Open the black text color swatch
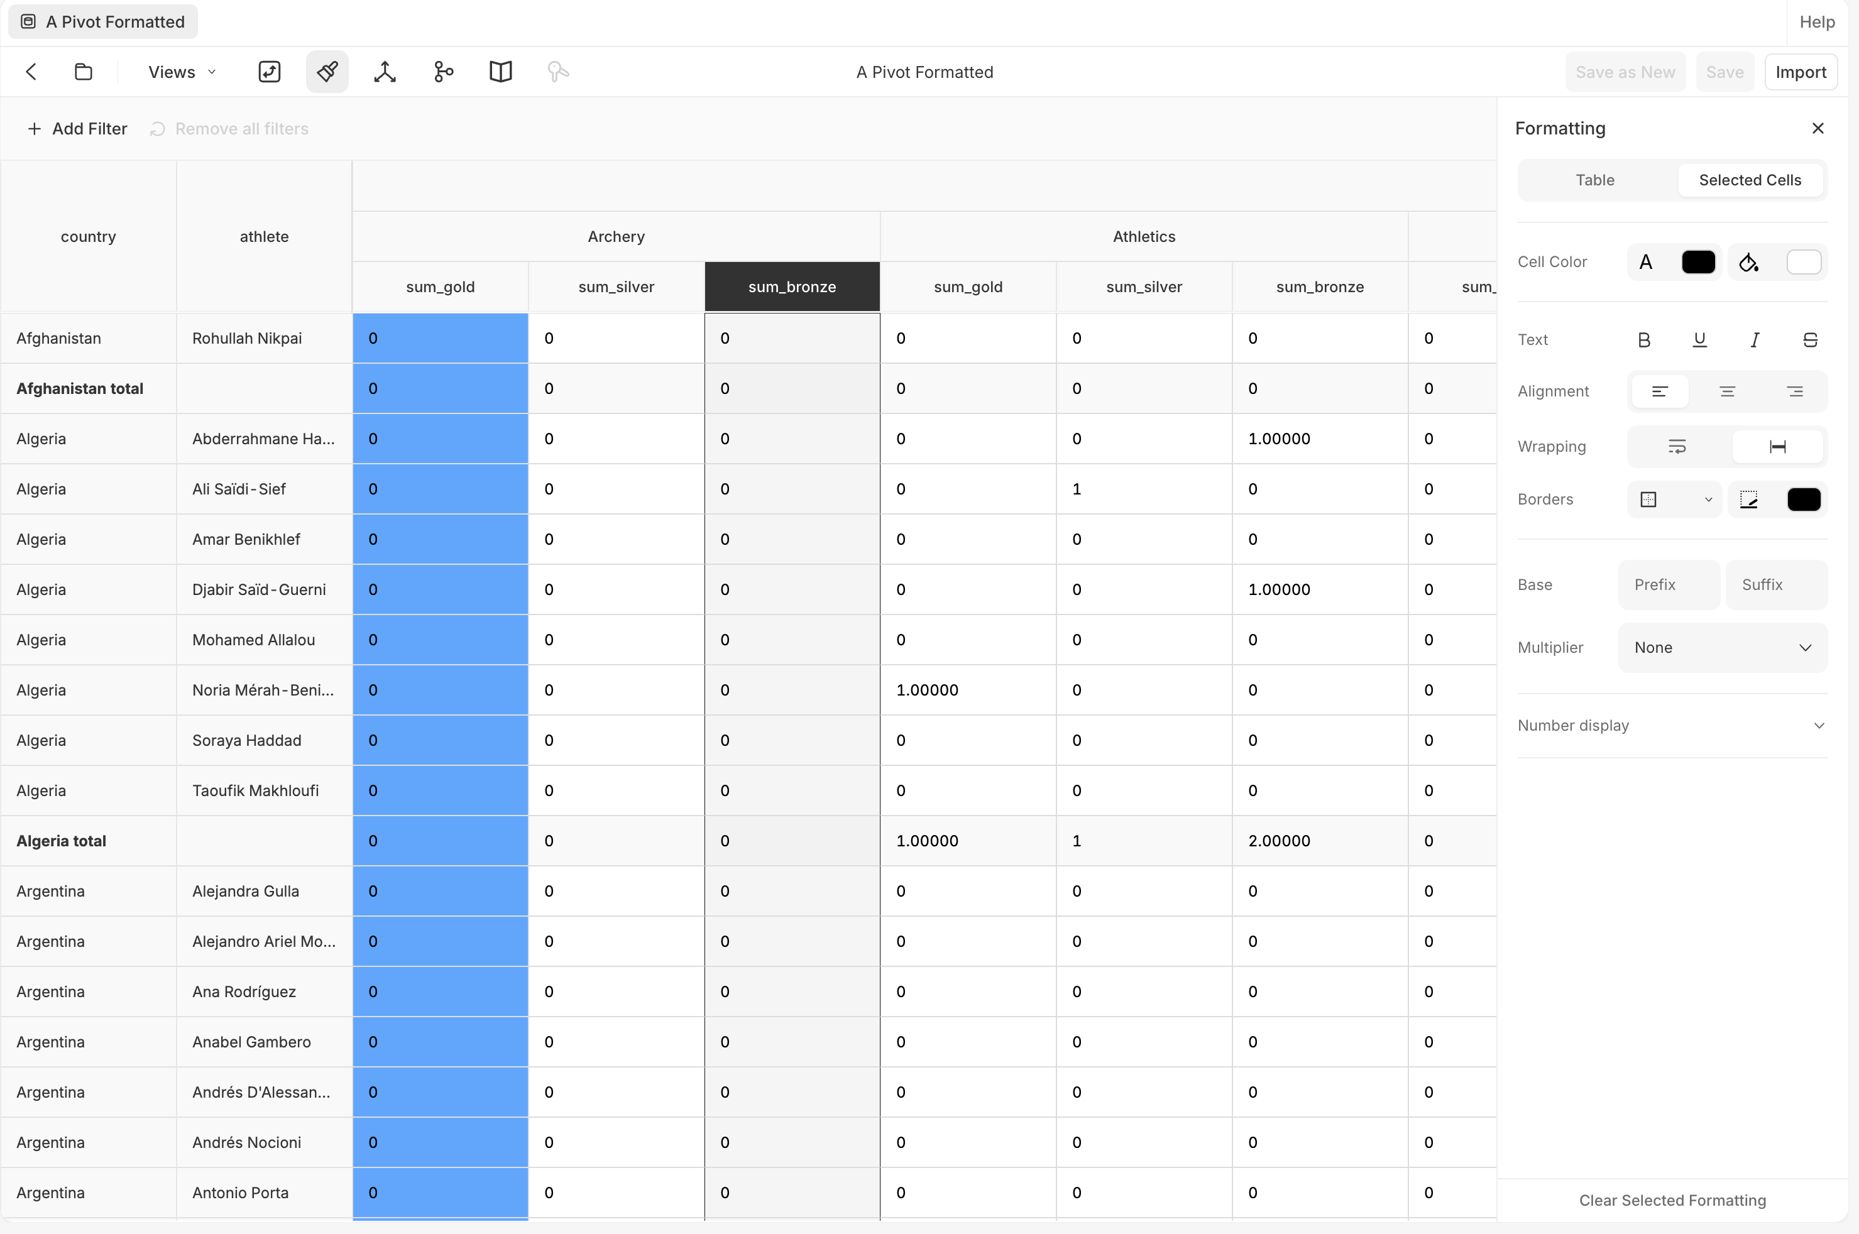Screen dimensions: 1859x1234 pos(1699,262)
